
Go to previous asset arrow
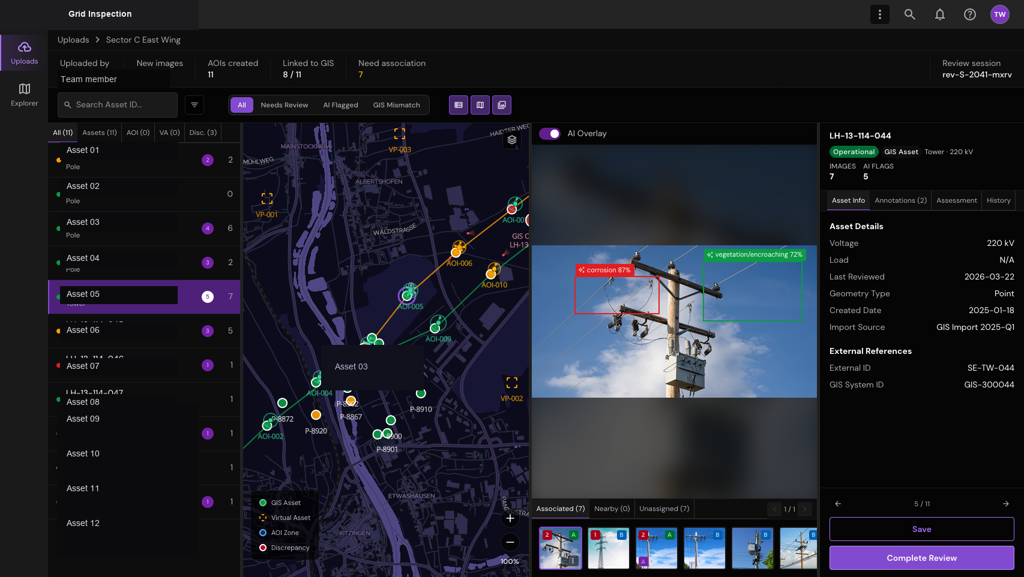838,504
